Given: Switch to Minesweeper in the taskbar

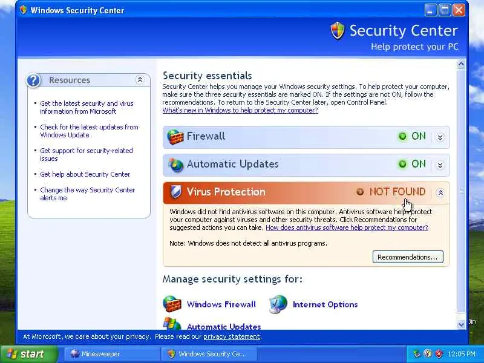Looking at the screenshot, I should pyautogui.click(x=112, y=354).
